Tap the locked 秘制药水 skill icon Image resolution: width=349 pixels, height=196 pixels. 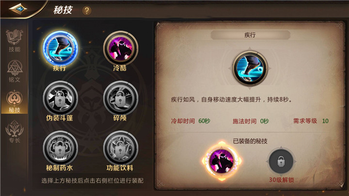[x=60, y=148]
